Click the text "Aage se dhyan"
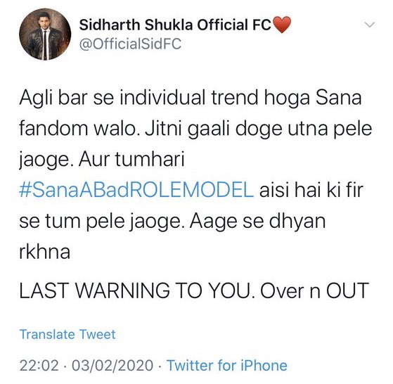 (257, 222)
